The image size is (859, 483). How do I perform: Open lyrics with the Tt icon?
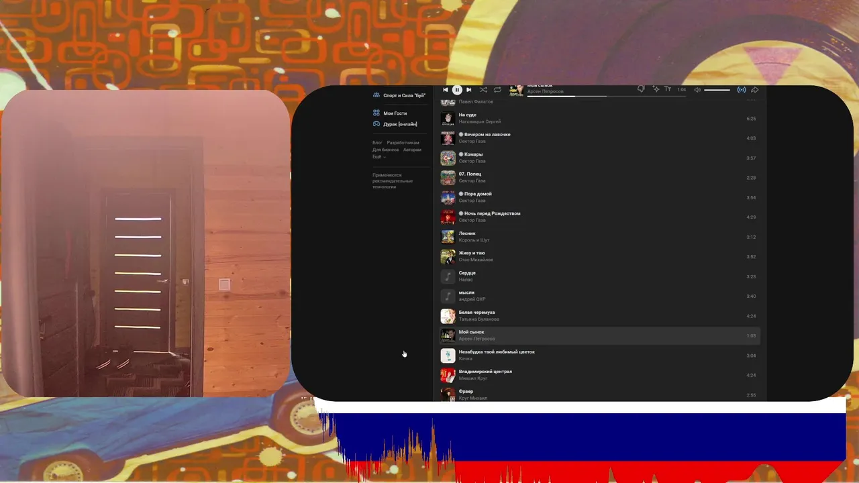coord(668,89)
